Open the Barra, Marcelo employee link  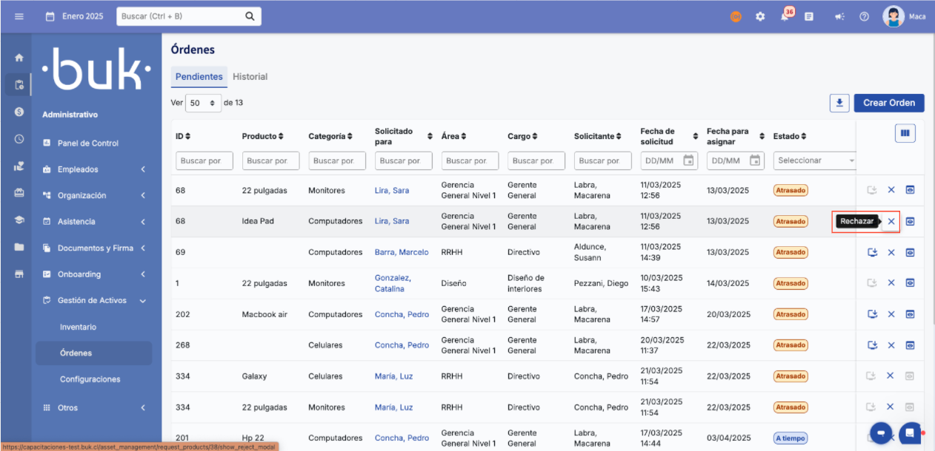[401, 252]
